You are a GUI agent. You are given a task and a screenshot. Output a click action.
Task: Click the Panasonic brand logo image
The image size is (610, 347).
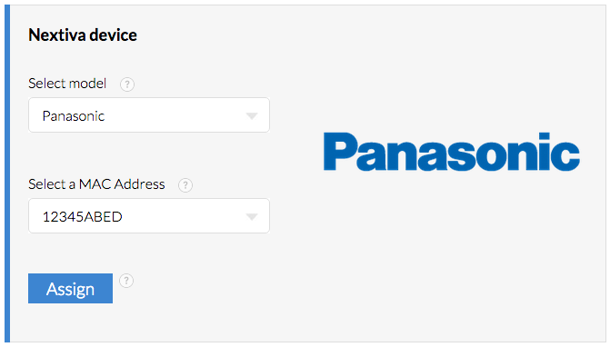(x=452, y=152)
